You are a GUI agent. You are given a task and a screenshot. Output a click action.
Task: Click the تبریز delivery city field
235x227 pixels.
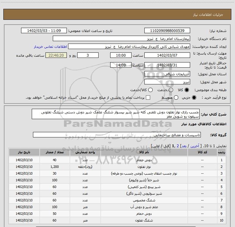167,82
